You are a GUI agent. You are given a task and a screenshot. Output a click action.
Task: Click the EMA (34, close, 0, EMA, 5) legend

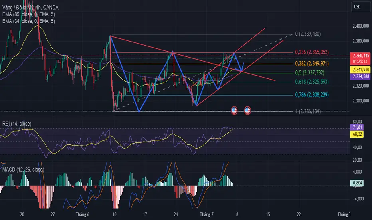point(29,21)
